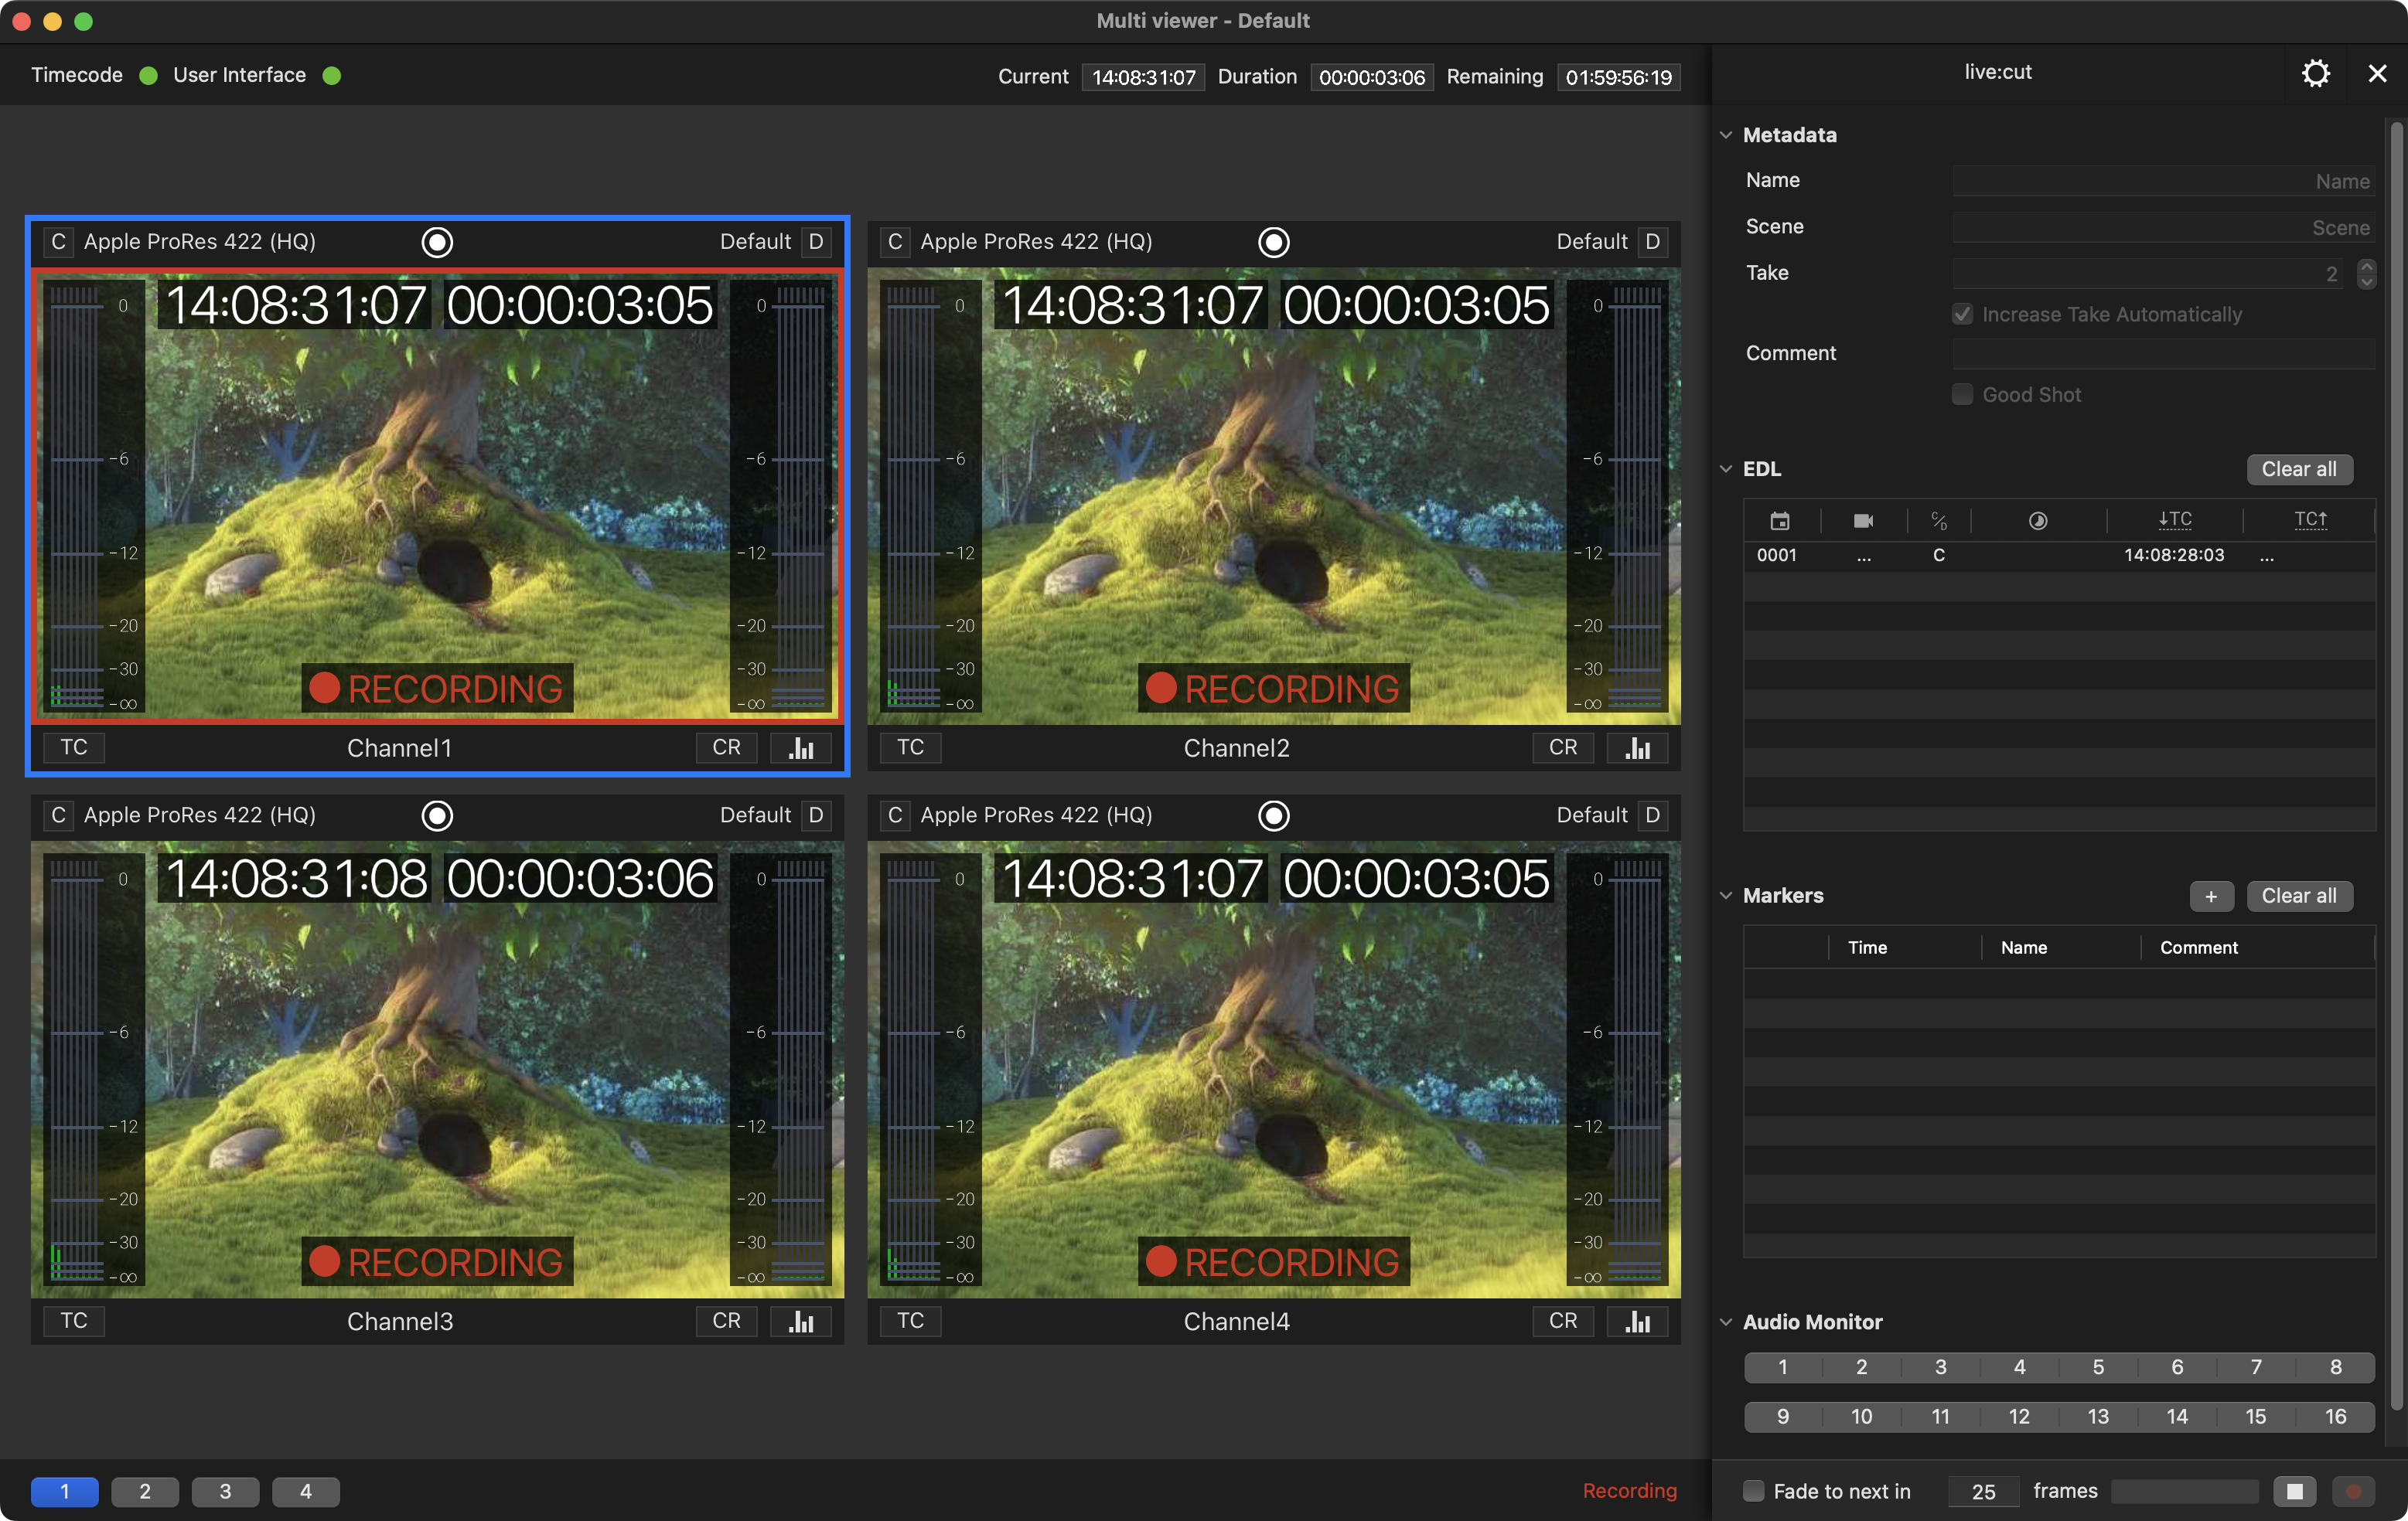The height and width of the screenshot is (1521, 2408).
Task: Sort EDL by TC in column
Action: click(x=2174, y=519)
